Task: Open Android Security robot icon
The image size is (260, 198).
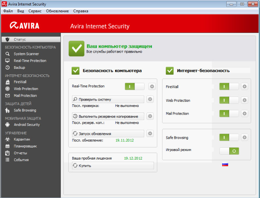Action: coord(7,125)
